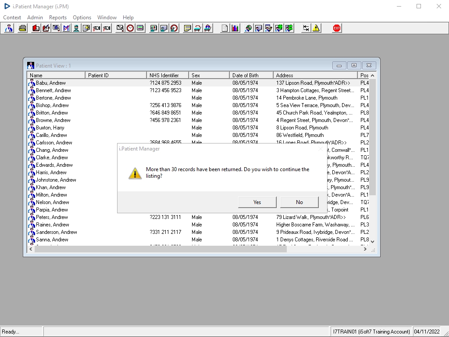Viewport: 449px width, 337px height.
Task: Click the person with red clock icon
Action: point(174,28)
